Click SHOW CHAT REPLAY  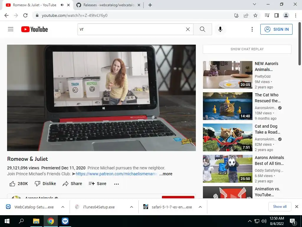(x=247, y=49)
